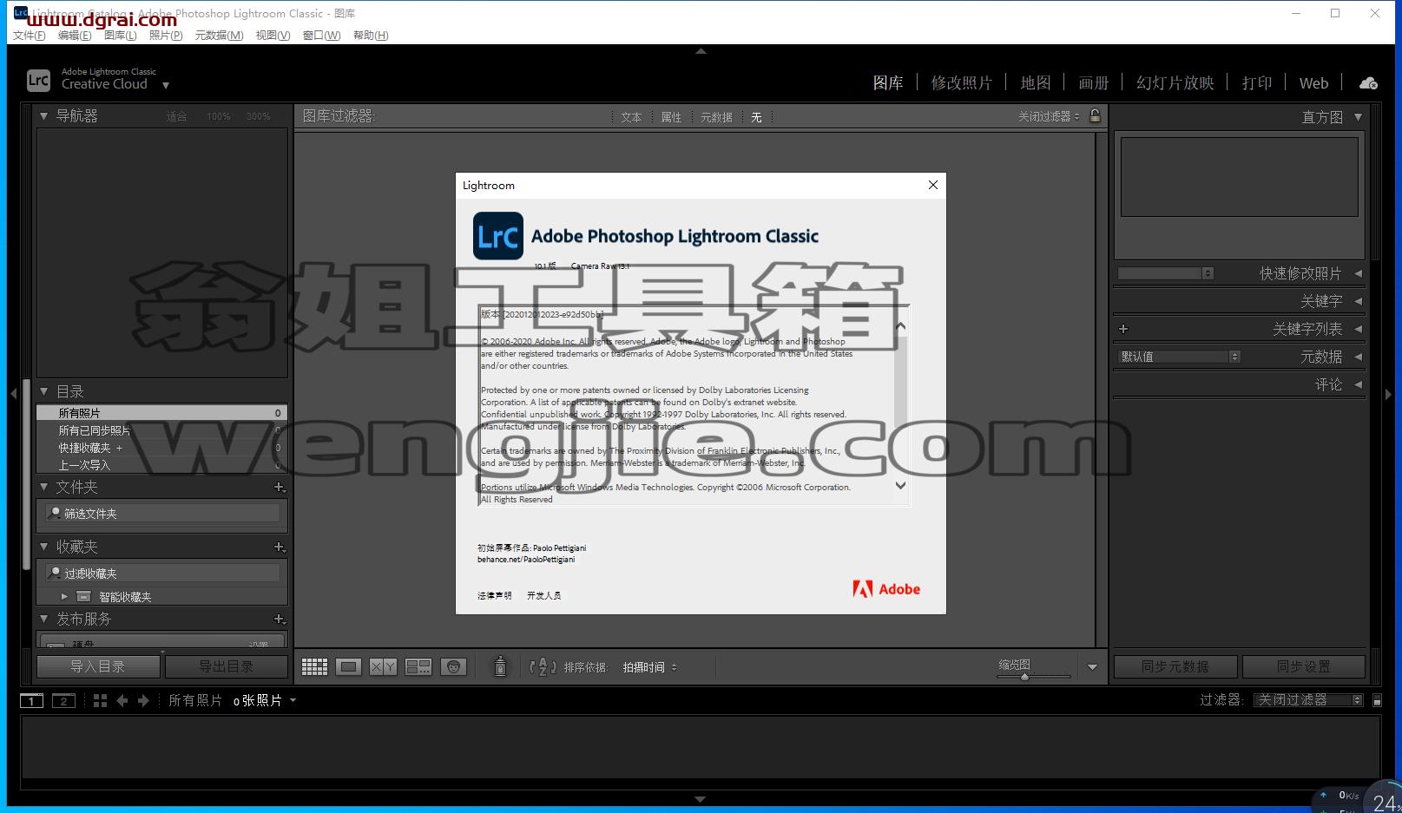This screenshot has width=1402, height=813.
Task: Click the LrC icon in About dialog
Action: (x=498, y=236)
